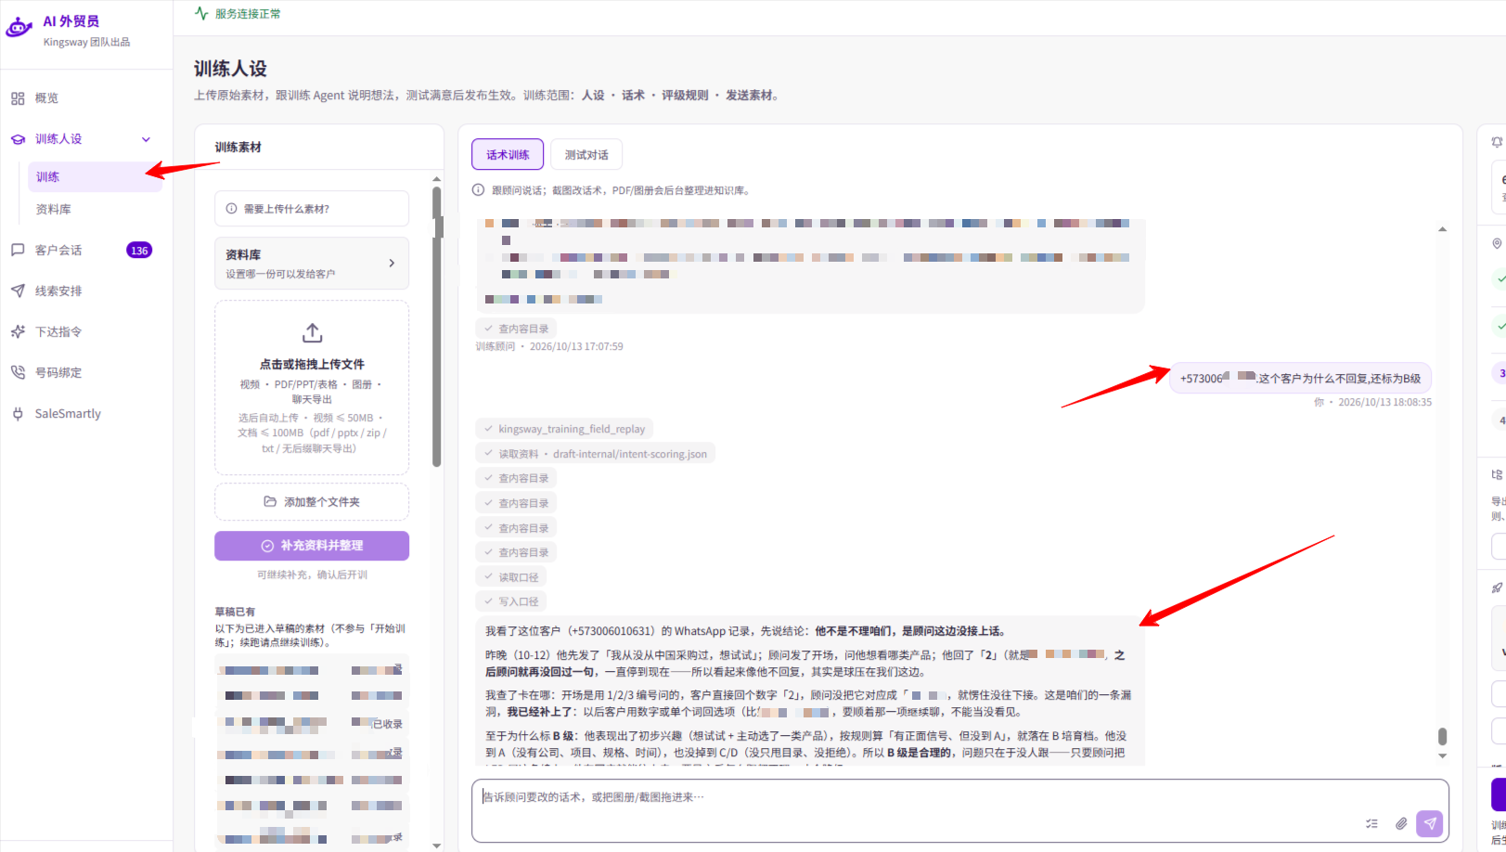Expand 读取资料 intent-scoring.json step
This screenshot has height=852, width=1506.
(x=596, y=454)
